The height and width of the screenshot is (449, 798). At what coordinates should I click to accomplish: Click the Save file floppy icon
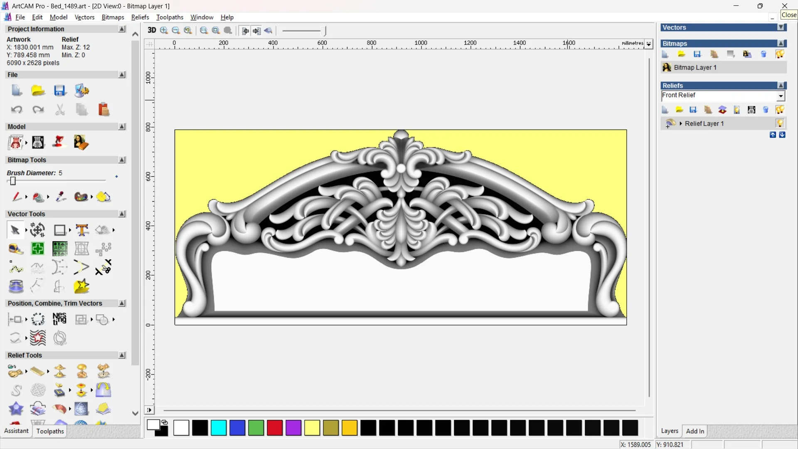59,91
